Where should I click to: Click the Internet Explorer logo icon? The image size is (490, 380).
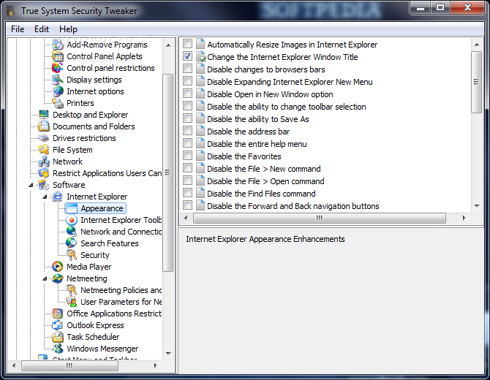[58, 197]
